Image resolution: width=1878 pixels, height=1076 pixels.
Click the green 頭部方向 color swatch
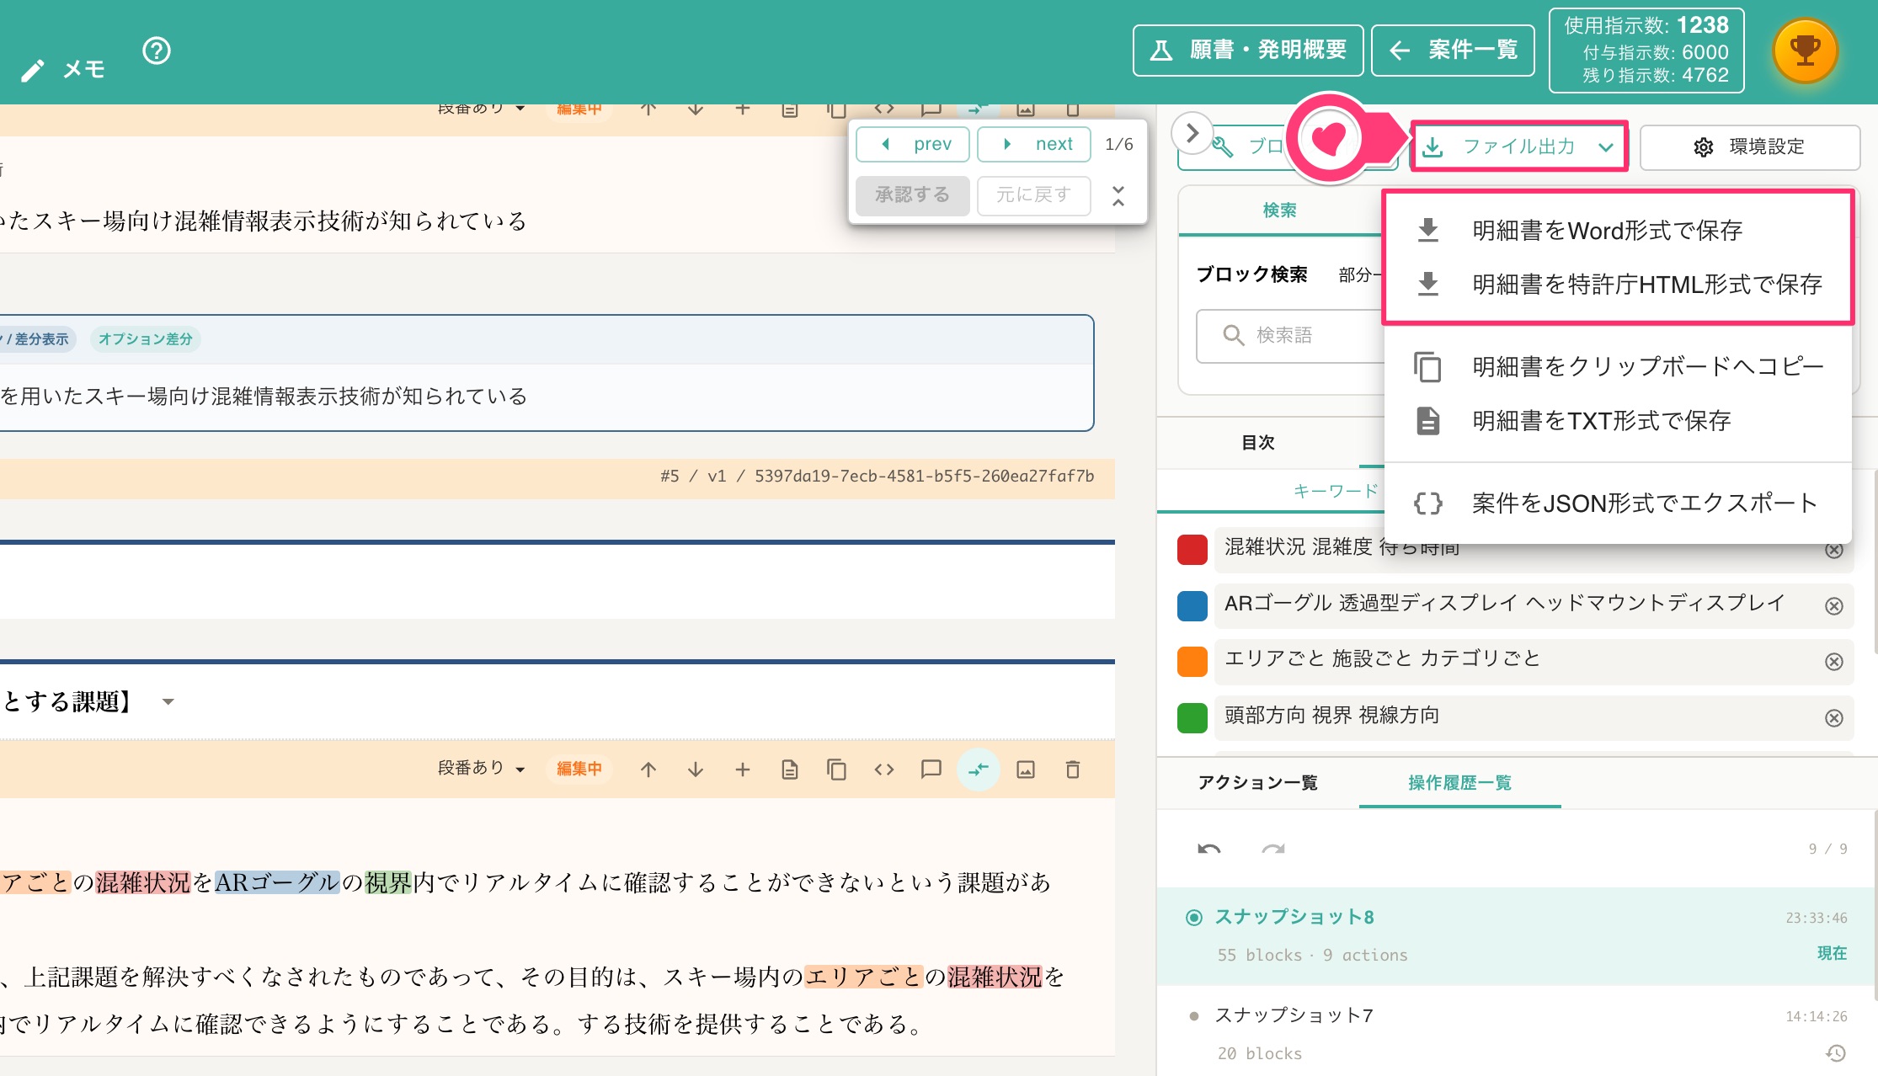coord(1192,717)
